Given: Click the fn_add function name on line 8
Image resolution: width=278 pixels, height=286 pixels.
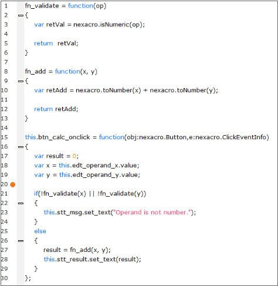Looking at the screenshot, I should [35, 72].
